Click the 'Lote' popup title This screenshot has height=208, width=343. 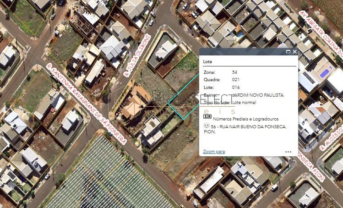pyautogui.click(x=207, y=61)
